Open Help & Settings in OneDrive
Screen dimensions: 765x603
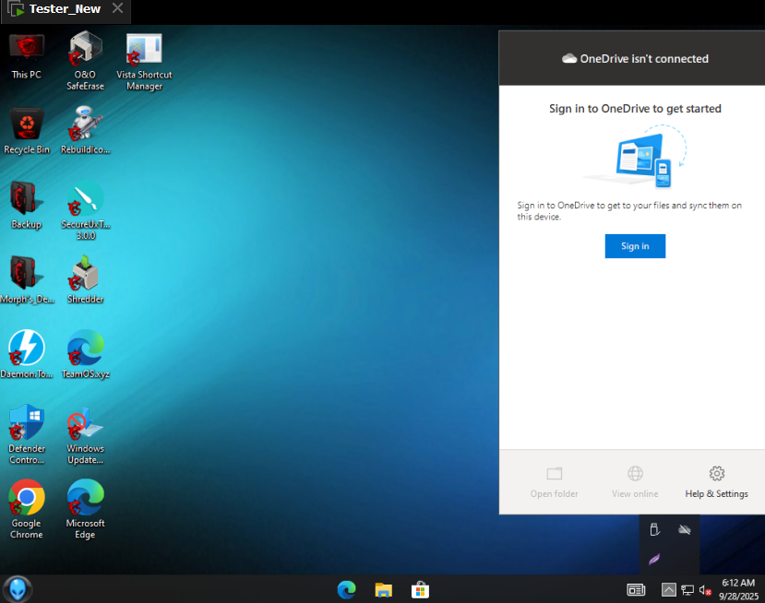(716, 481)
